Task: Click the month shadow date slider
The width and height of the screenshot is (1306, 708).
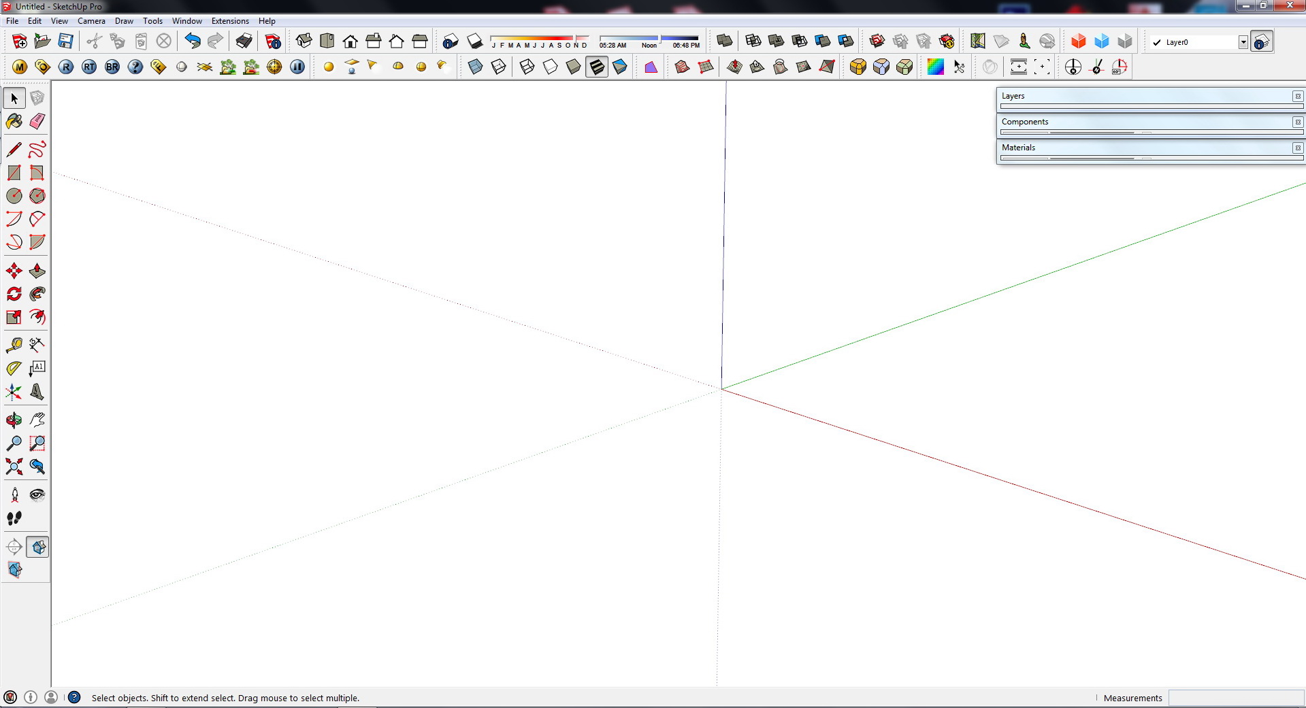Action: (x=539, y=39)
